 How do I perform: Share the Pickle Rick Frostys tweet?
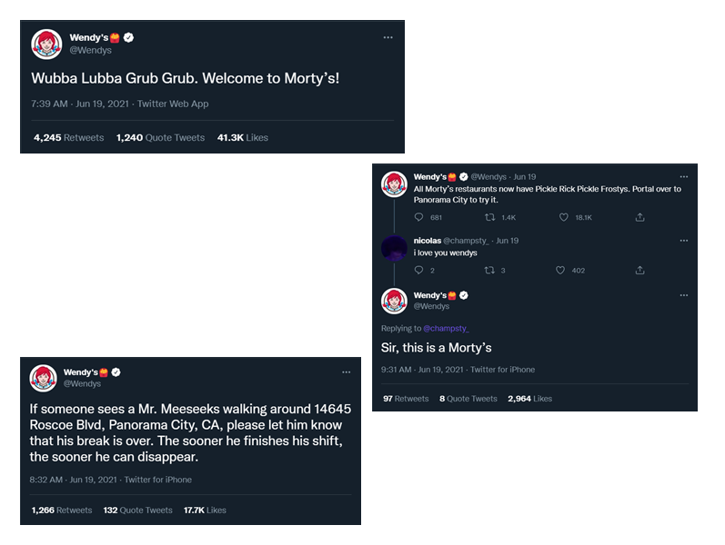pos(639,217)
